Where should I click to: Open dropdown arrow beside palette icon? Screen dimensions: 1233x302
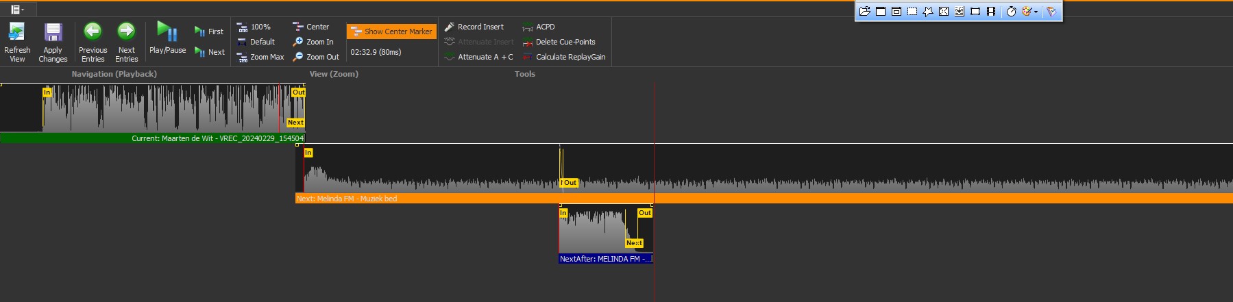1036,11
